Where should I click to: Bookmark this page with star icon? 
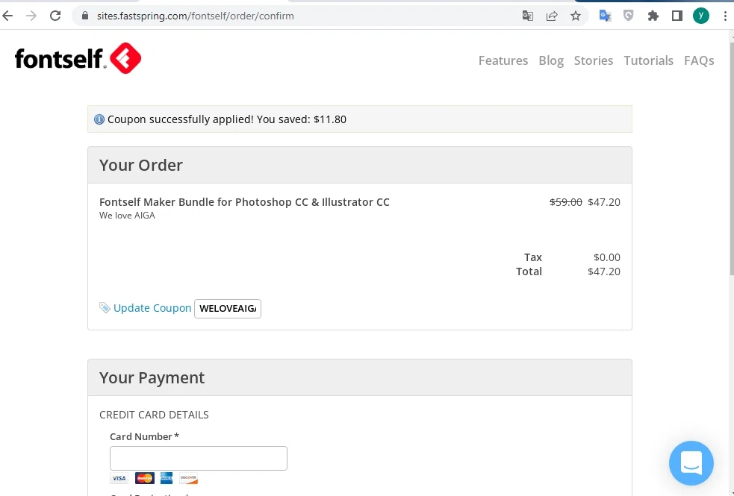point(575,16)
